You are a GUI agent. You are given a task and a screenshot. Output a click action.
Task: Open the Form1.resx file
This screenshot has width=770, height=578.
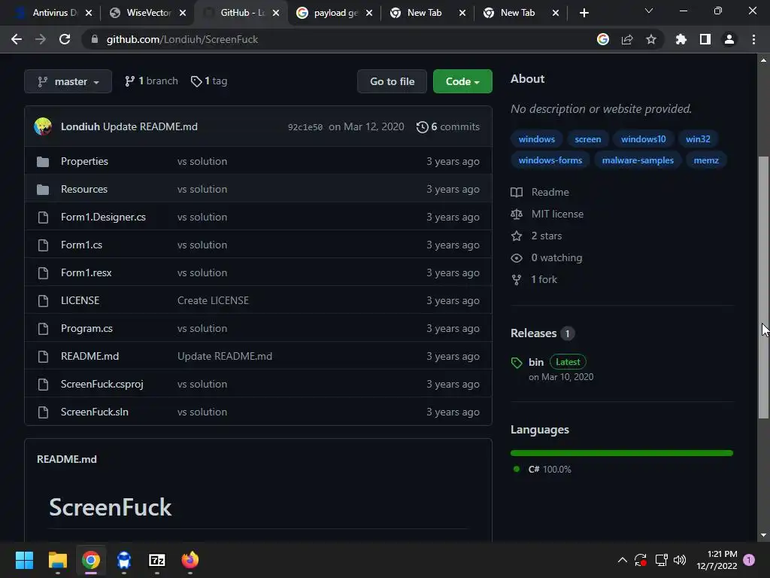click(86, 272)
